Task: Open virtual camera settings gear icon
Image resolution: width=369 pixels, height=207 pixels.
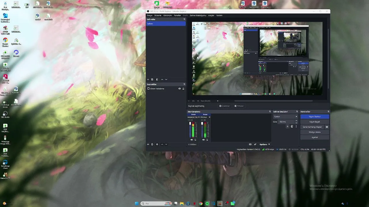Action: [327, 127]
